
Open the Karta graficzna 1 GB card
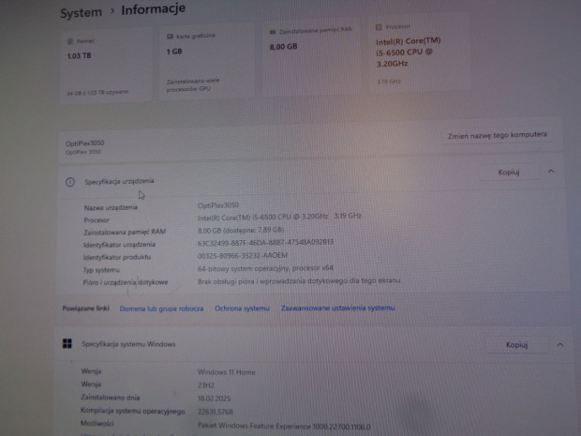coord(206,62)
